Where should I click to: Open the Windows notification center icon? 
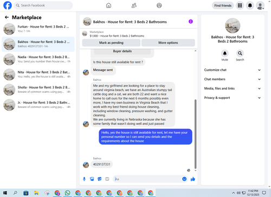pyautogui.click(x=264, y=193)
